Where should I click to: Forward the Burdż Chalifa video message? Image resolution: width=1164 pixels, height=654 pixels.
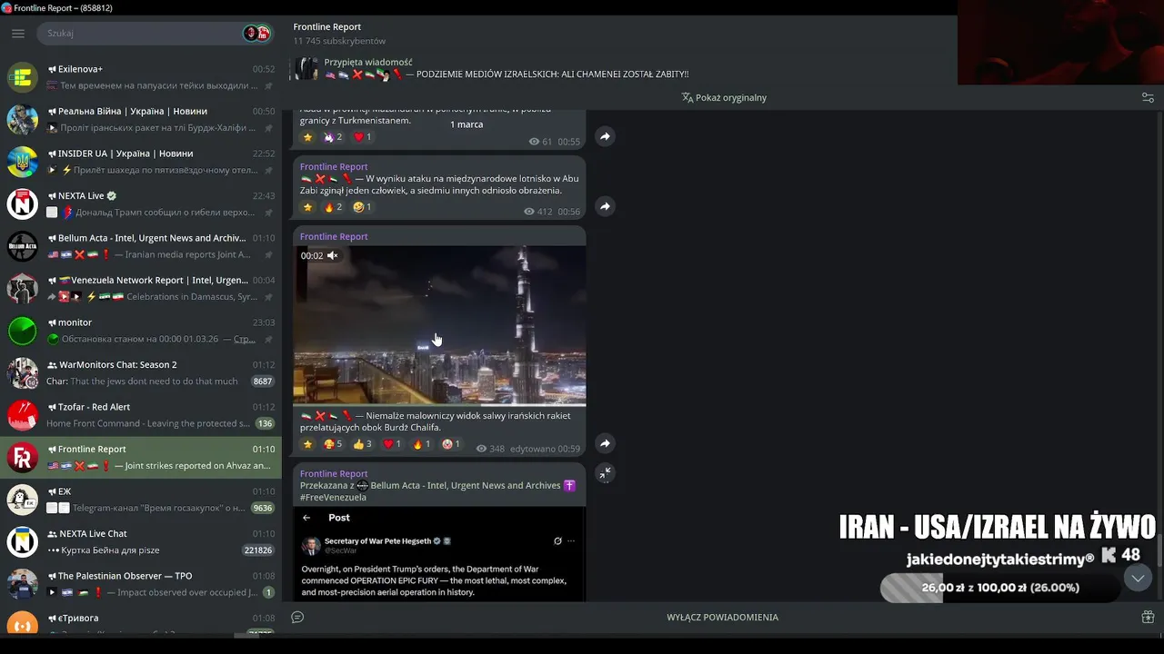tap(605, 443)
